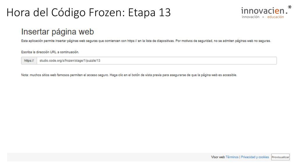Viewport: 298px width, 167px height.
Task: Click the 'Escriba la dirección URL a continuación' label
Action: point(50,52)
